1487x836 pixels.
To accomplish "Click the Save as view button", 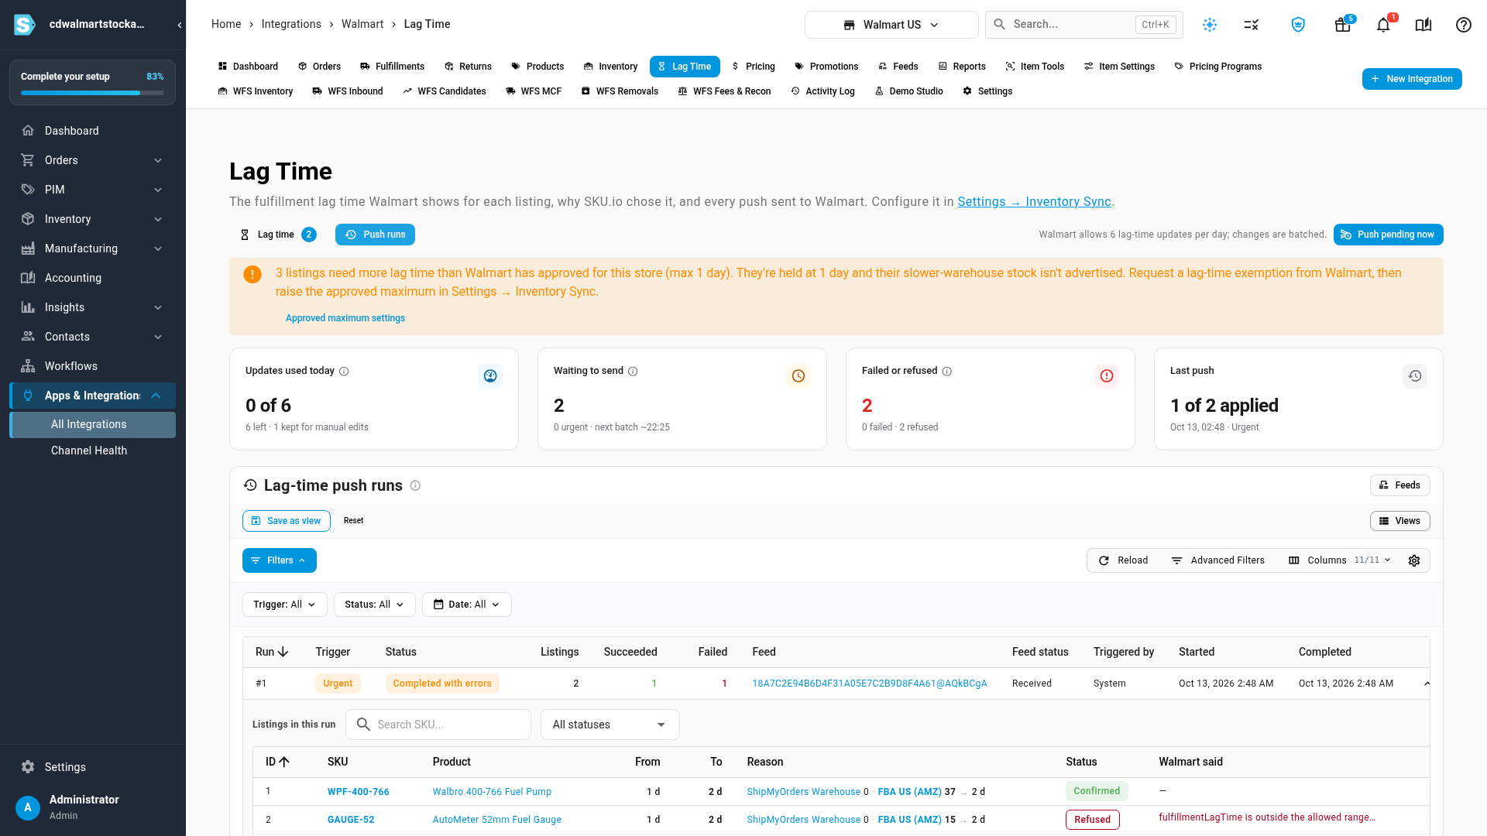I will coord(287,521).
